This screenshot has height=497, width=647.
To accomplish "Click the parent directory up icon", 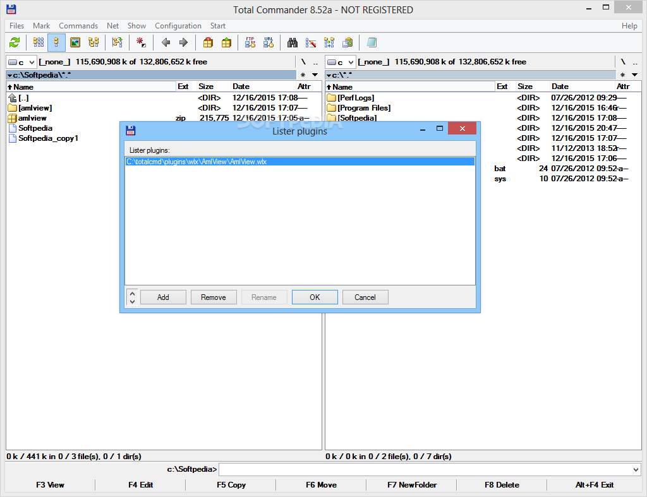I will [13, 98].
